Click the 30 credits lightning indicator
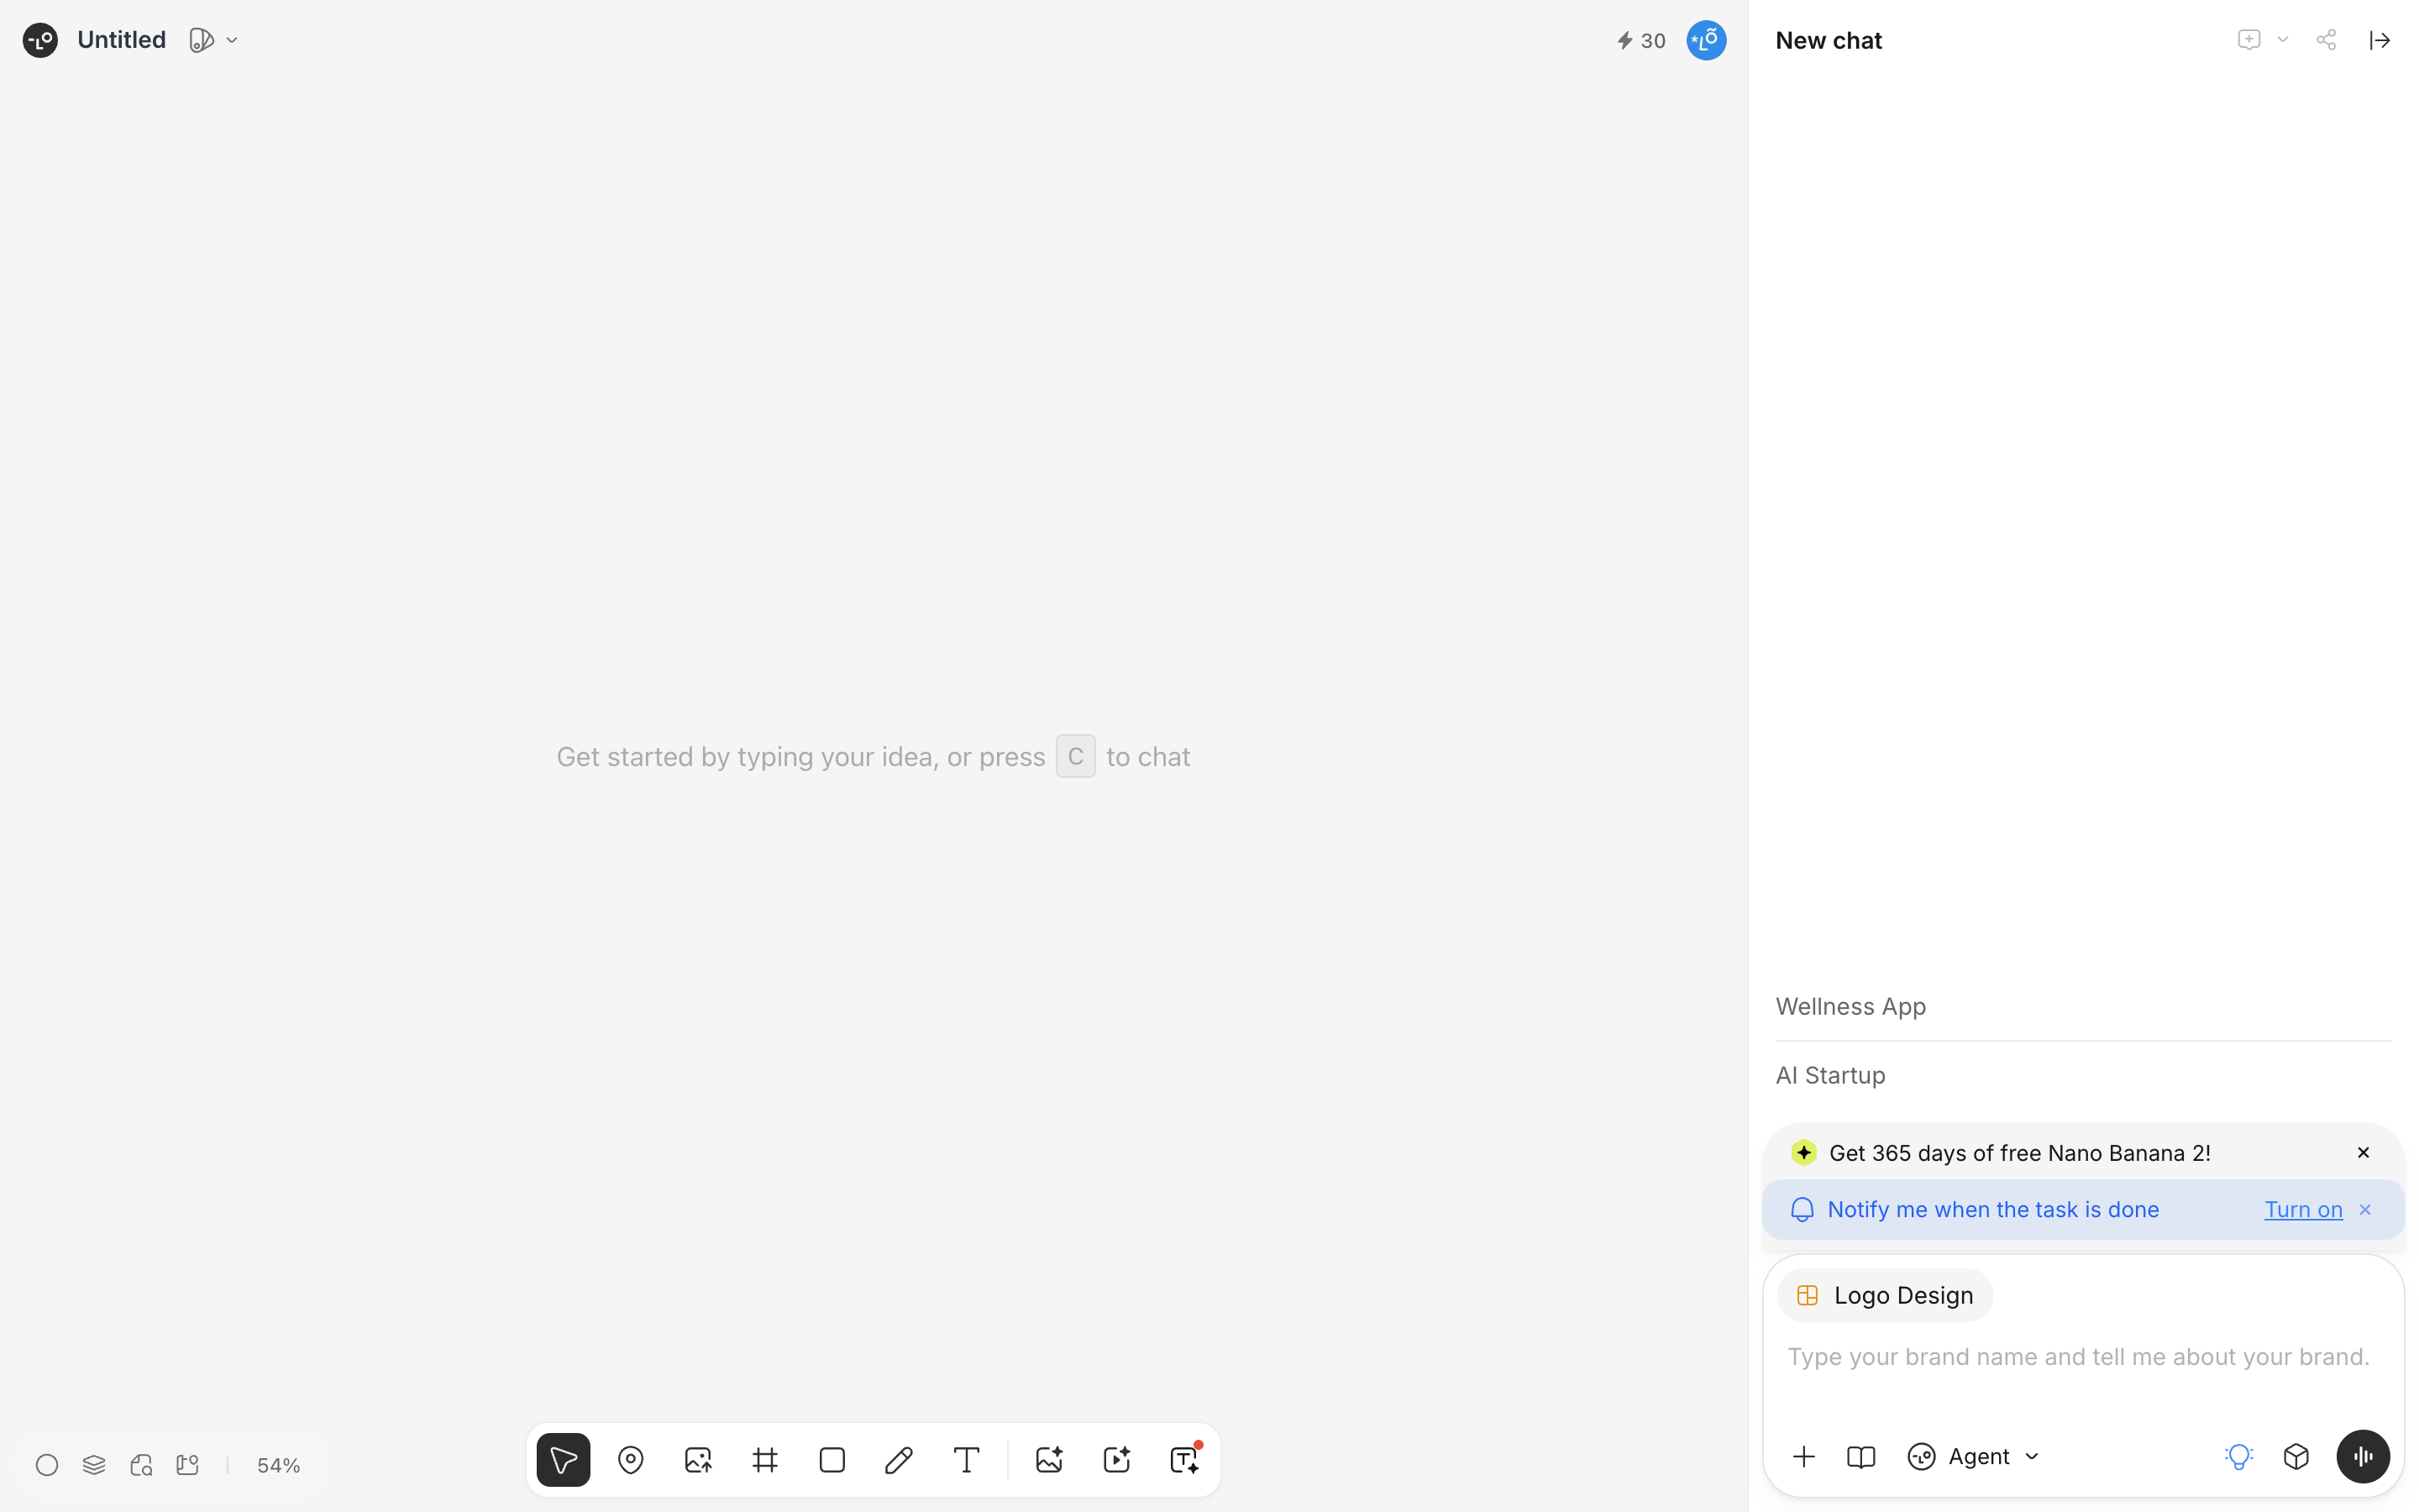 1640,40
